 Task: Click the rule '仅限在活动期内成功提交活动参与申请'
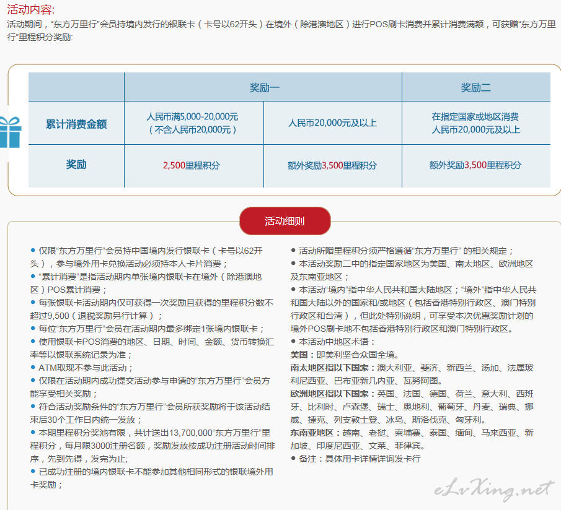point(150,387)
